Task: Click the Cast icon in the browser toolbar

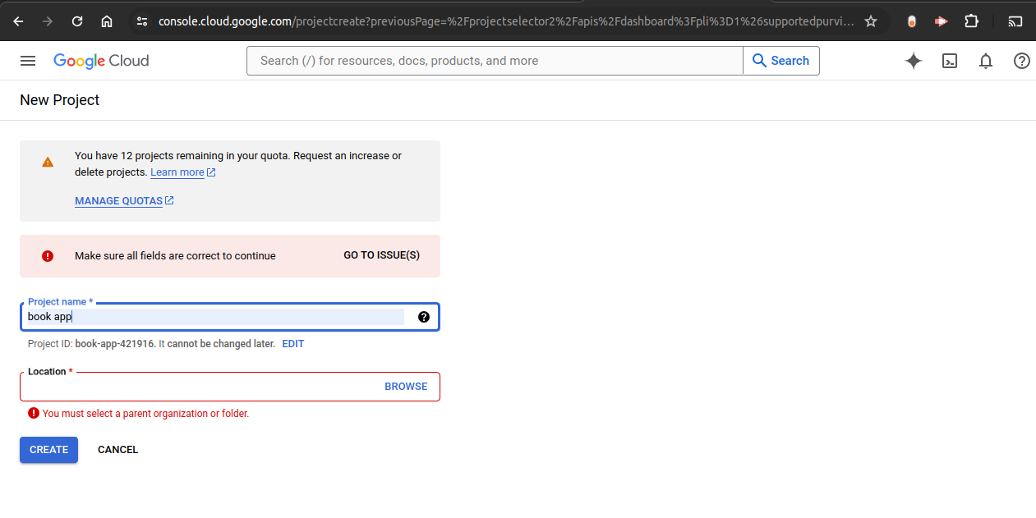Action: 1015,21
